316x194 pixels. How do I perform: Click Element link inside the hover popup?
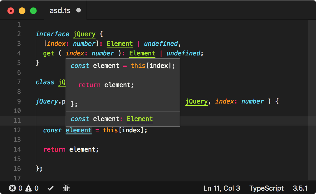[x=140, y=119]
